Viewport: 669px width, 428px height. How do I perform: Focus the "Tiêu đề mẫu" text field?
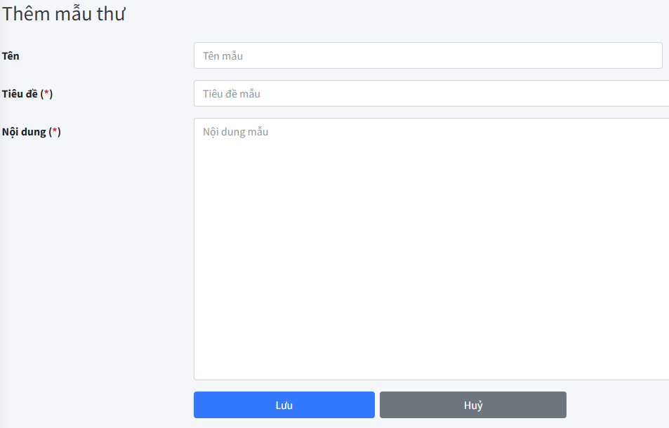428,93
